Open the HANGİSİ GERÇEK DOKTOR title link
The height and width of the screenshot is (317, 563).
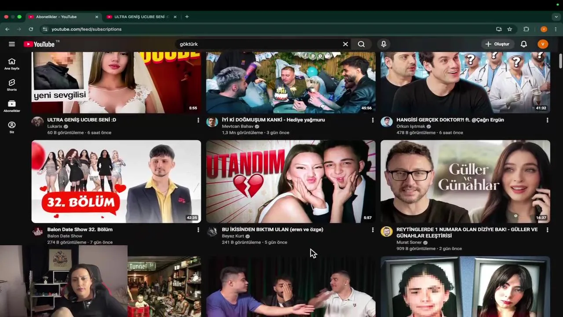(450, 120)
